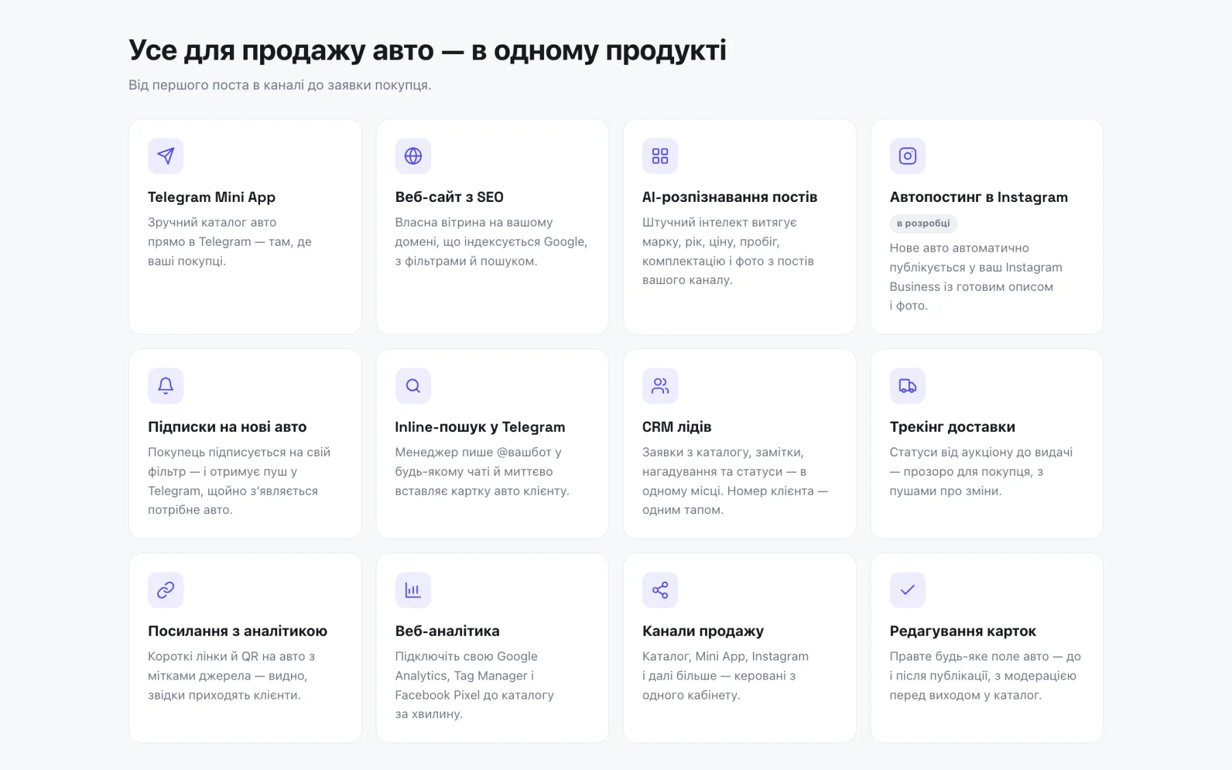Click description 'Статуси від аукціону до видачі'
The width and height of the screenshot is (1232, 770).
point(981,472)
